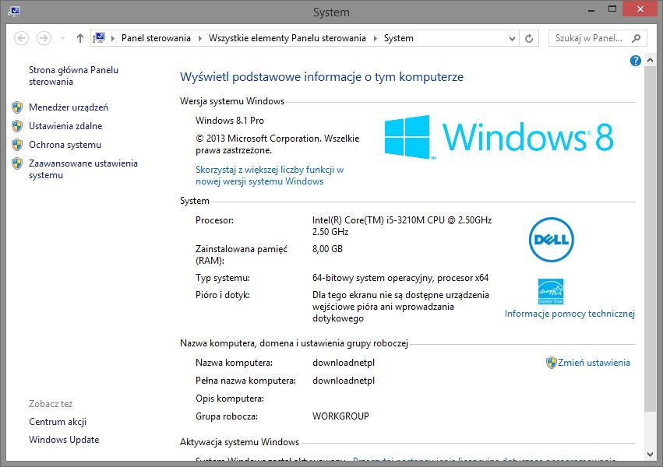Click scrollbar down arrow
The width and height of the screenshot is (663, 467).
(x=650, y=455)
